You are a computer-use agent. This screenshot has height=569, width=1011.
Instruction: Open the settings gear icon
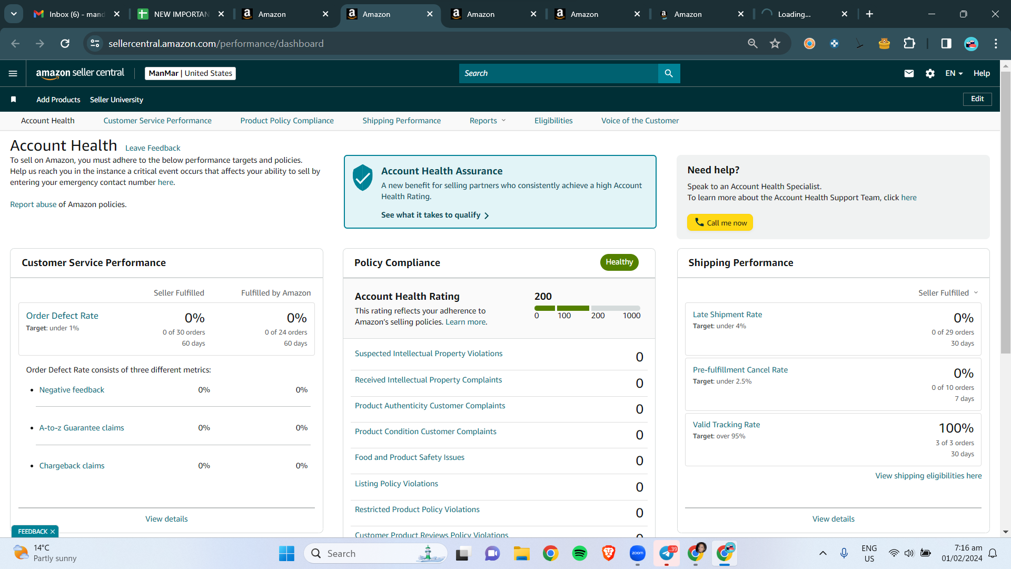[930, 73]
